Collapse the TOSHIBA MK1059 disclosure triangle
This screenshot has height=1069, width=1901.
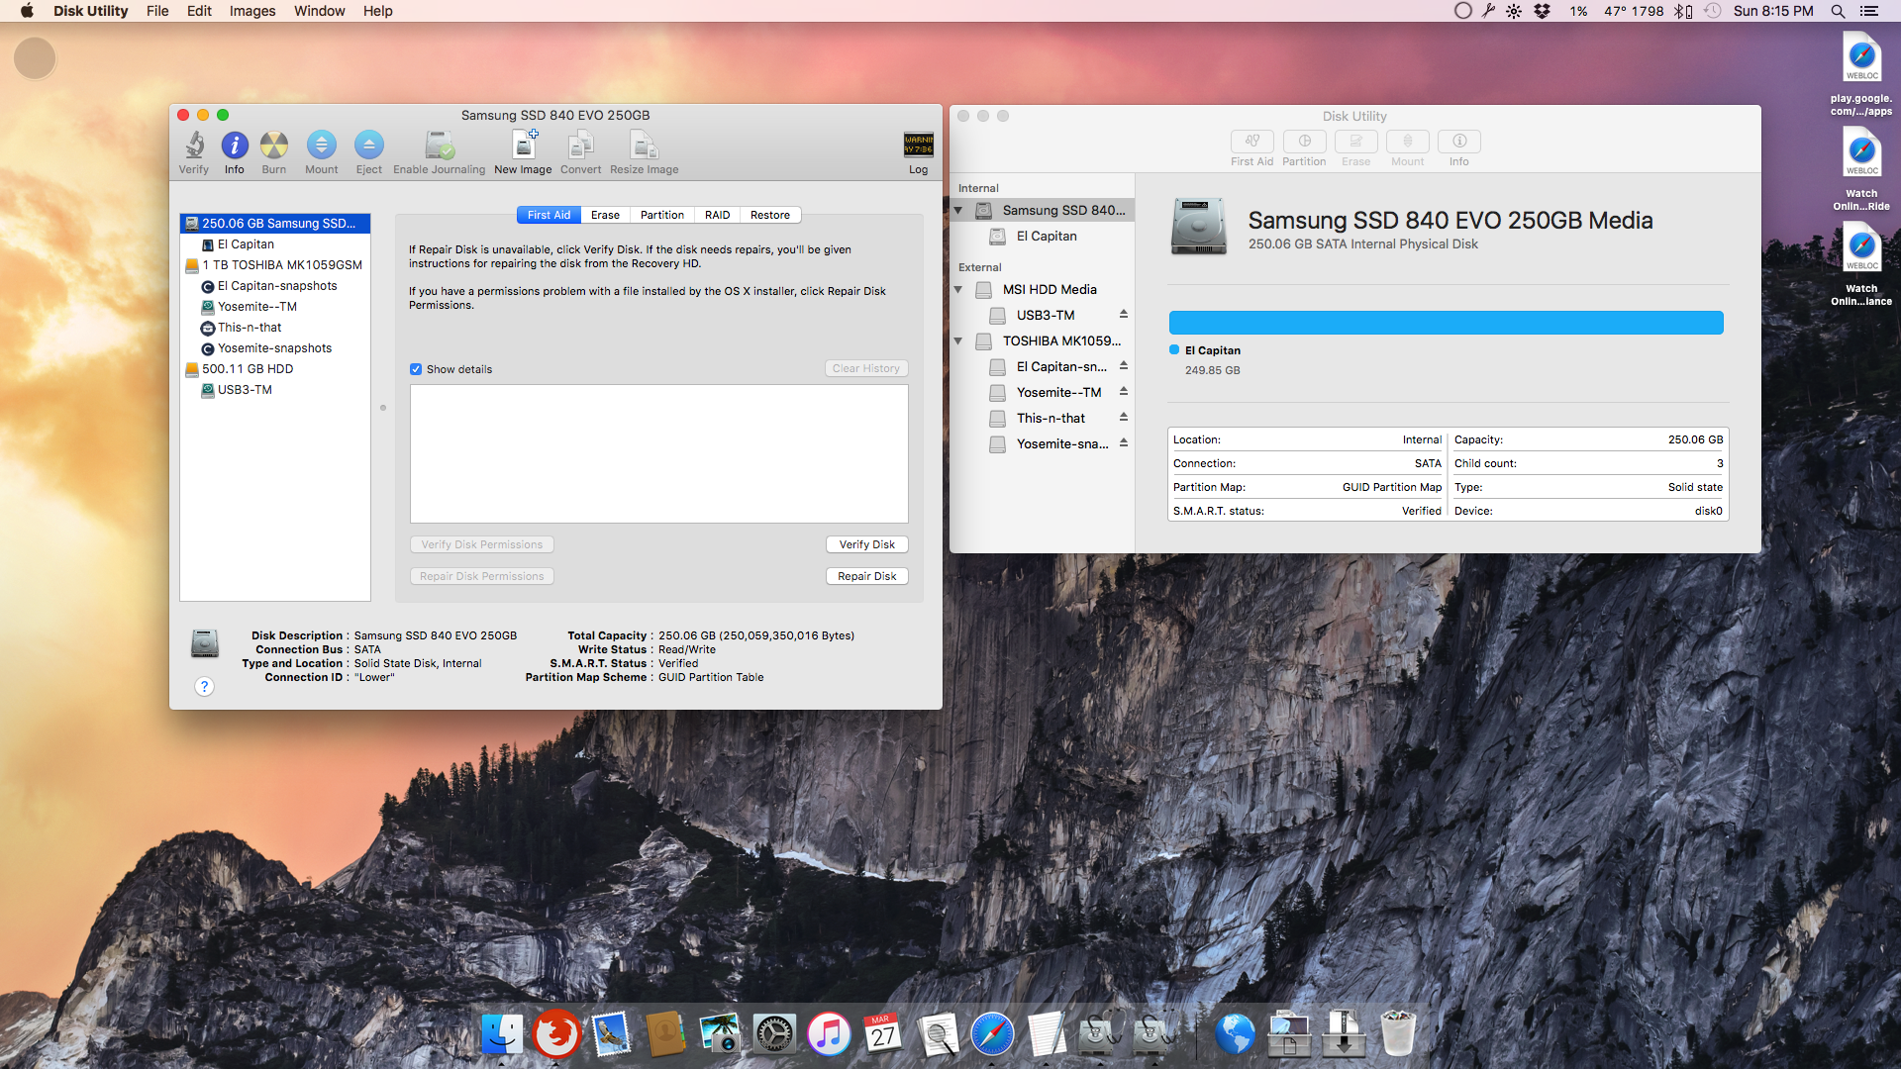[958, 340]
